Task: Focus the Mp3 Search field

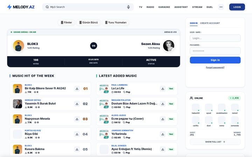Action: pos(87,7)
